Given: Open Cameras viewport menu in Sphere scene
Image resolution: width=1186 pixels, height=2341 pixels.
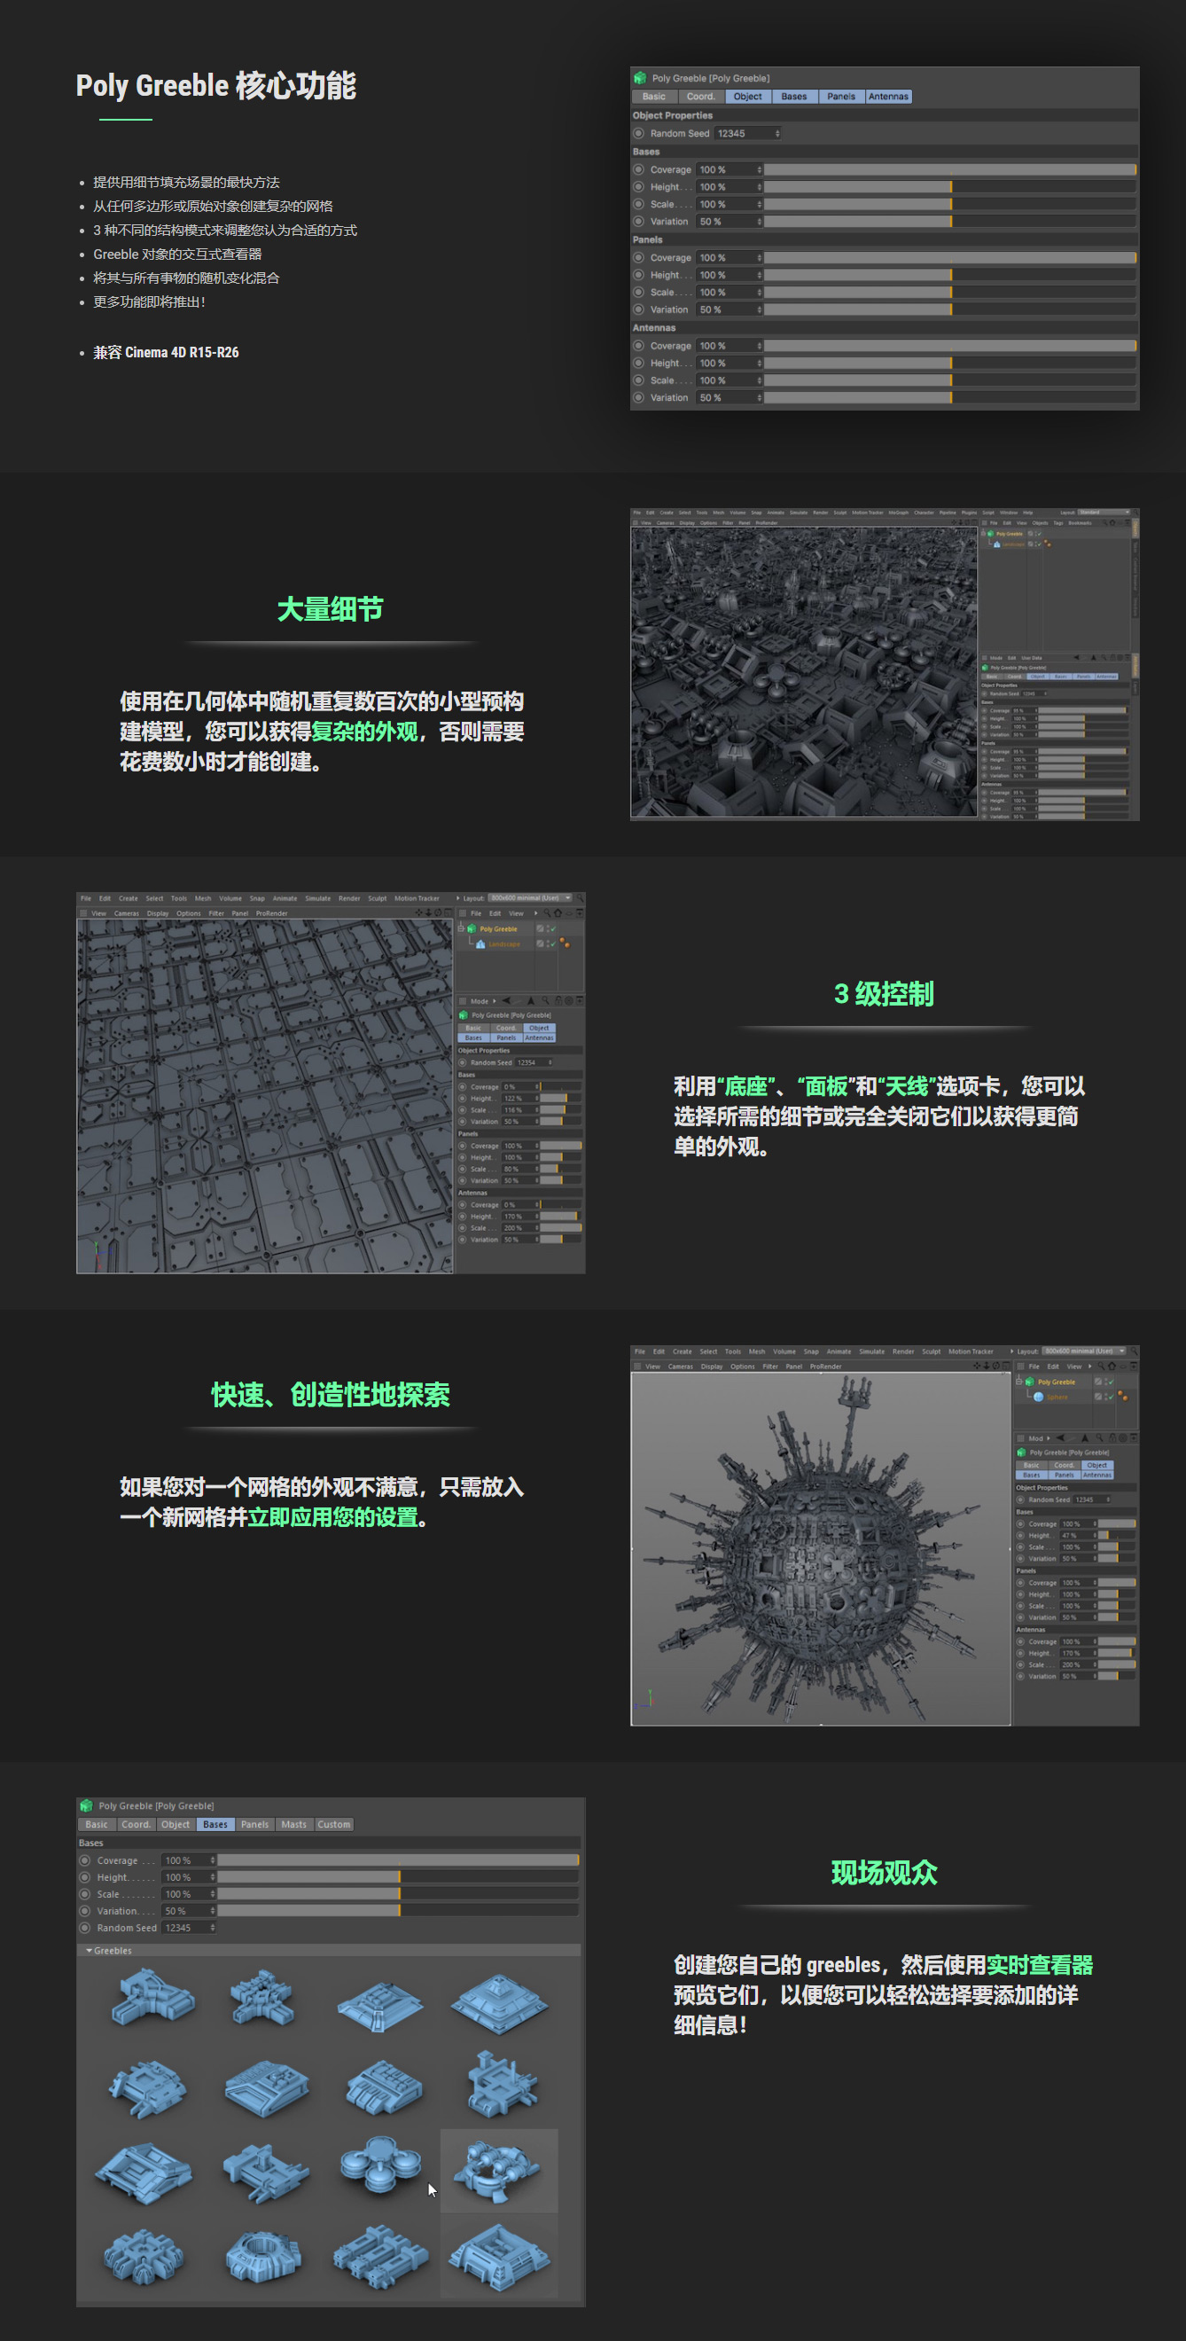Looking at the screenshot, I should 680,1366.
